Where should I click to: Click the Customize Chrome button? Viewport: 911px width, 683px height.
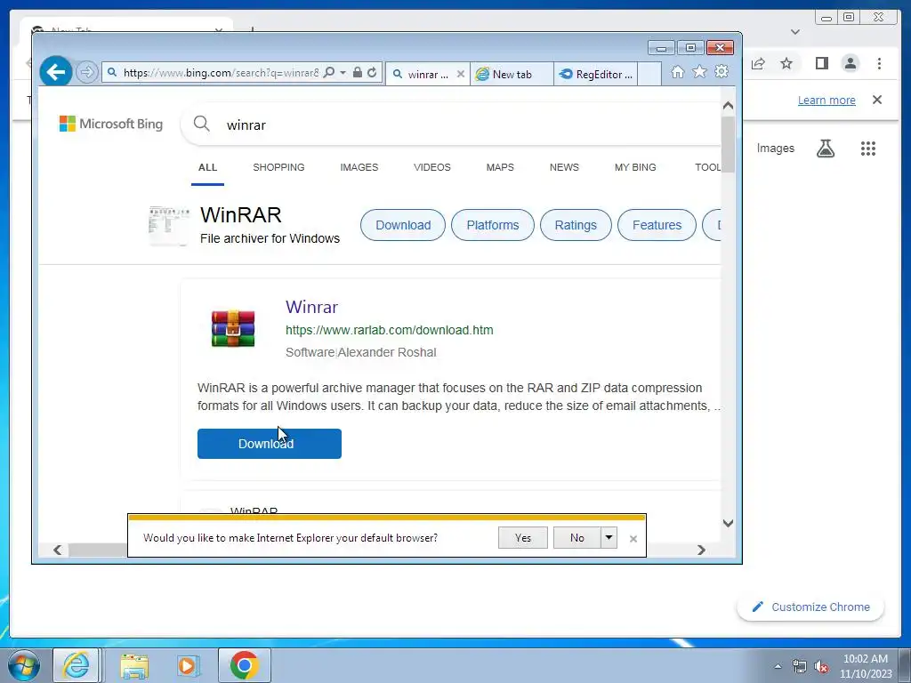pyautogui.click(x=810, y=607)
